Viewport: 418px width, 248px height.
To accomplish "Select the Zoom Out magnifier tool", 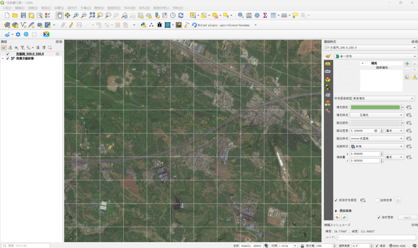I will (x=84, y=15).
